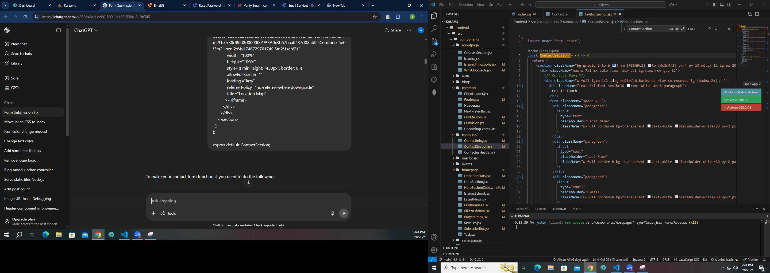
Task: Expand the OUTLINE section in Explorer
Action: tap(475, 248)
